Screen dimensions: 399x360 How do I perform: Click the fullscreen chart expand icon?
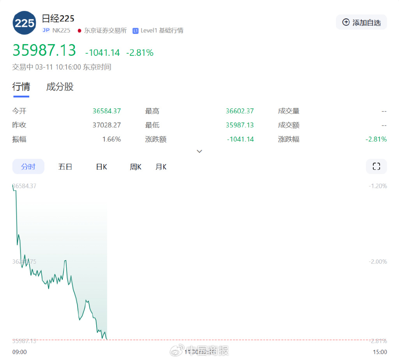[x=376, y=167]
